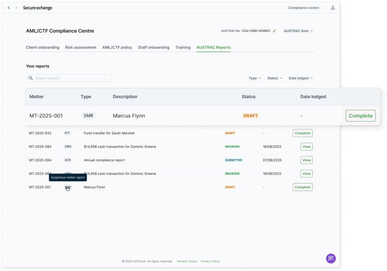
Task: Click the back arrow in top bar
Action: click(9, 8)
